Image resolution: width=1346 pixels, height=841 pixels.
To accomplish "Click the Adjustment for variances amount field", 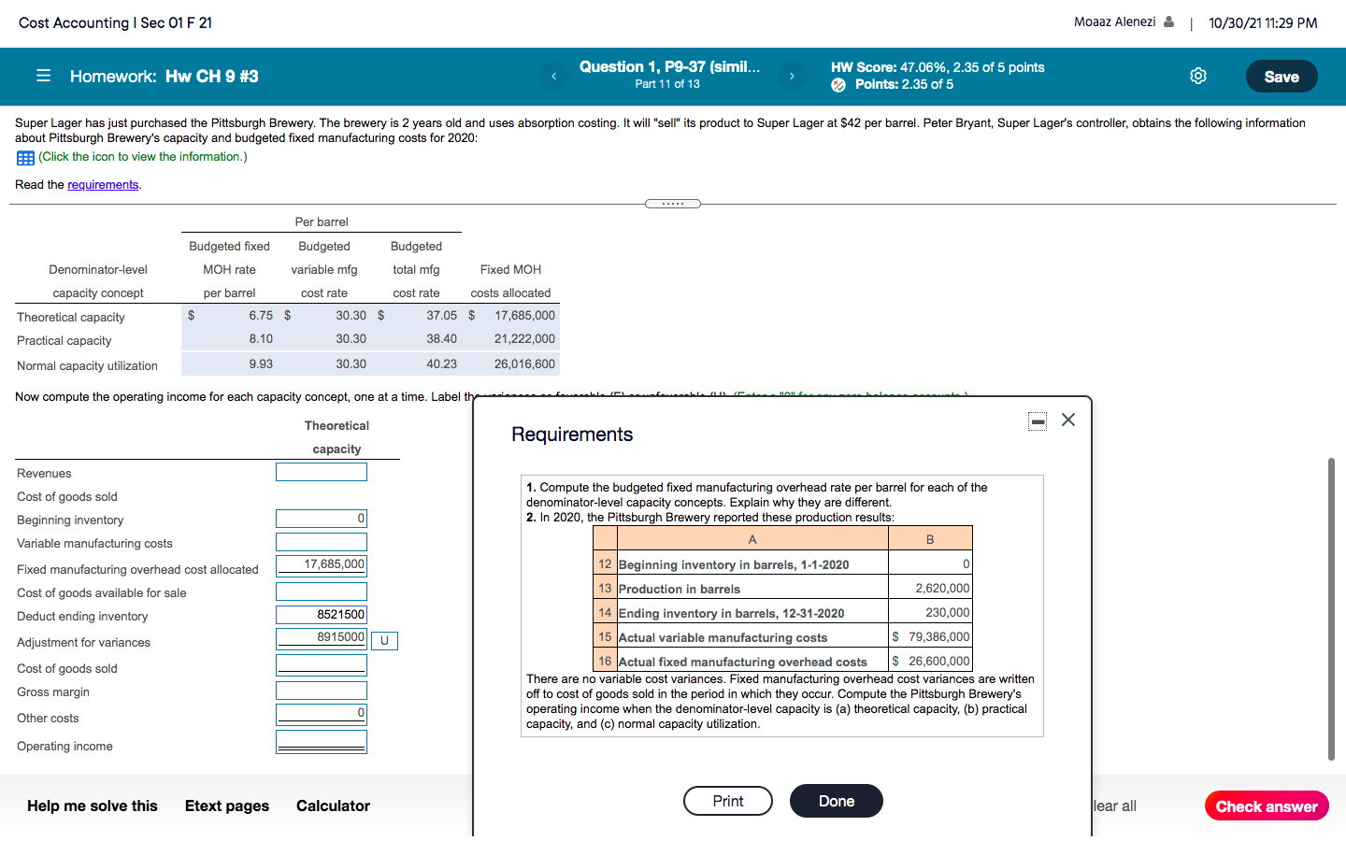I will click(322, 638).
